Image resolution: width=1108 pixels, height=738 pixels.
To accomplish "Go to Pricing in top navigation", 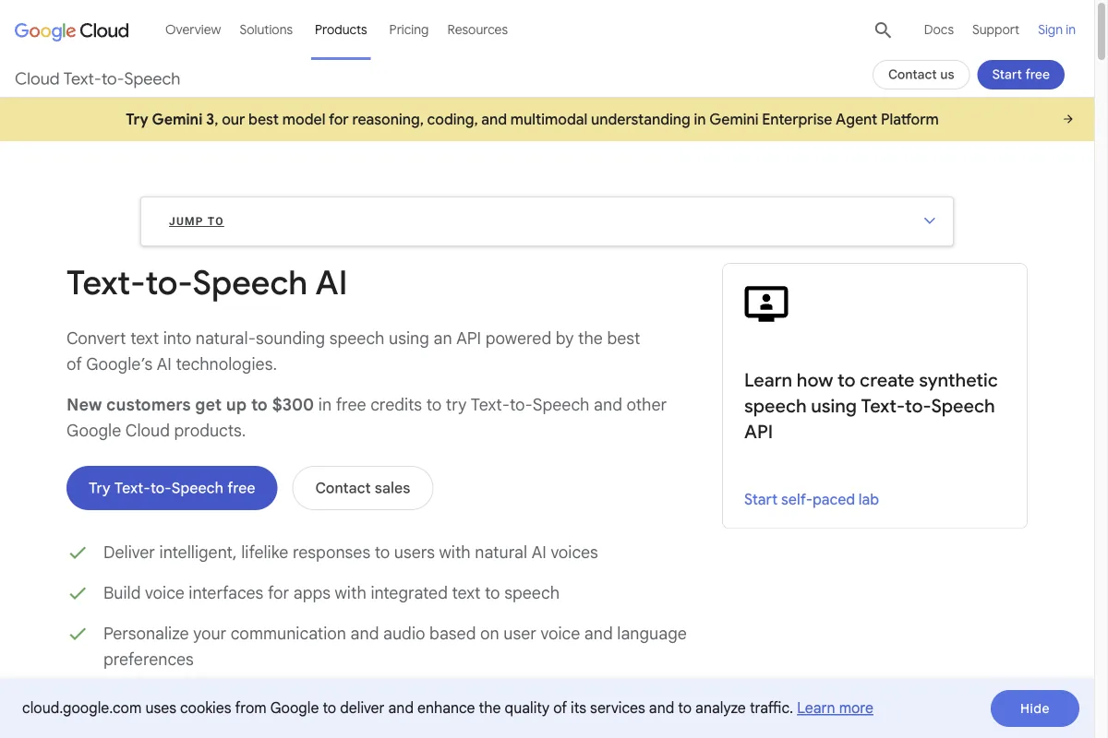I will (409, 30).
